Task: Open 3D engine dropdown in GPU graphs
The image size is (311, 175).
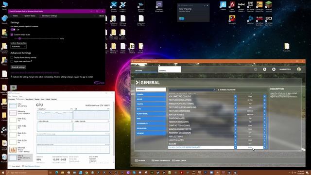Action: (x=76, y=109)
